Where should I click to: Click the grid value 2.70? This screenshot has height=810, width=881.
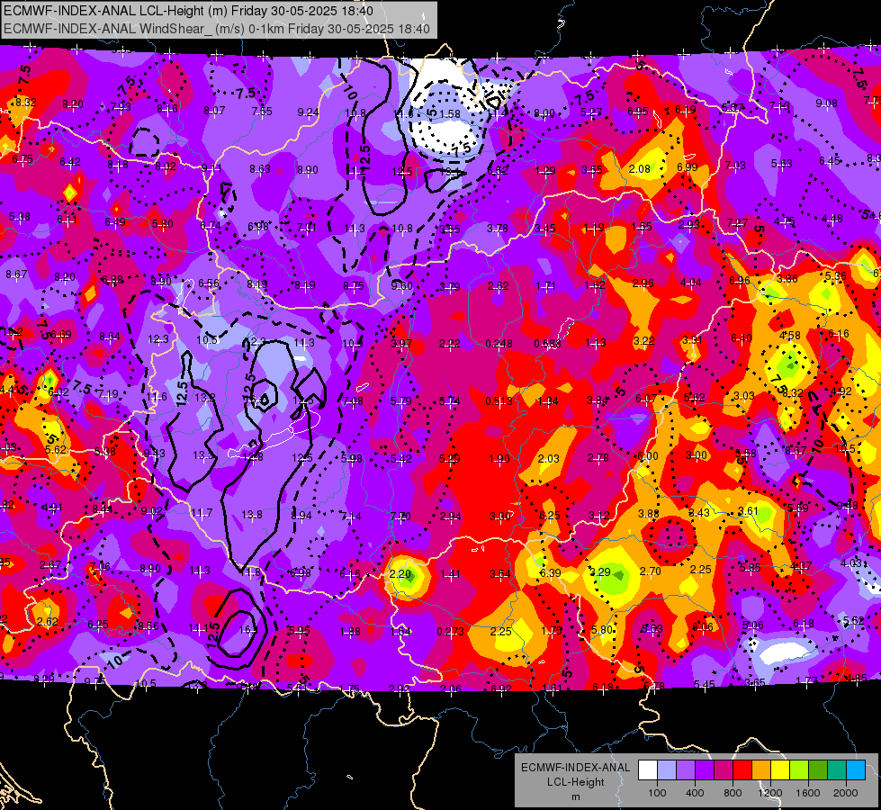(x=650, y=571)
